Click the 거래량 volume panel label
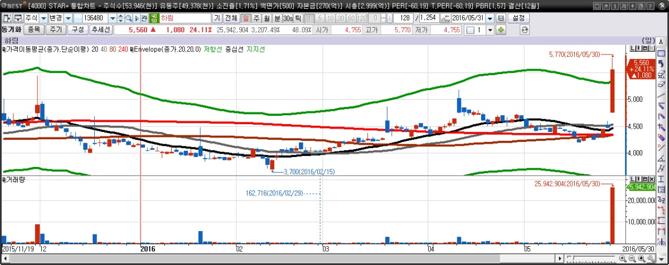 pyautogui.click(x=16, y=180)
